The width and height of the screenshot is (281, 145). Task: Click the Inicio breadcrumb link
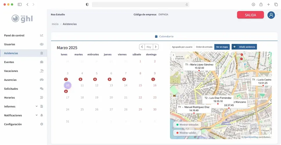tap(55, 24)
